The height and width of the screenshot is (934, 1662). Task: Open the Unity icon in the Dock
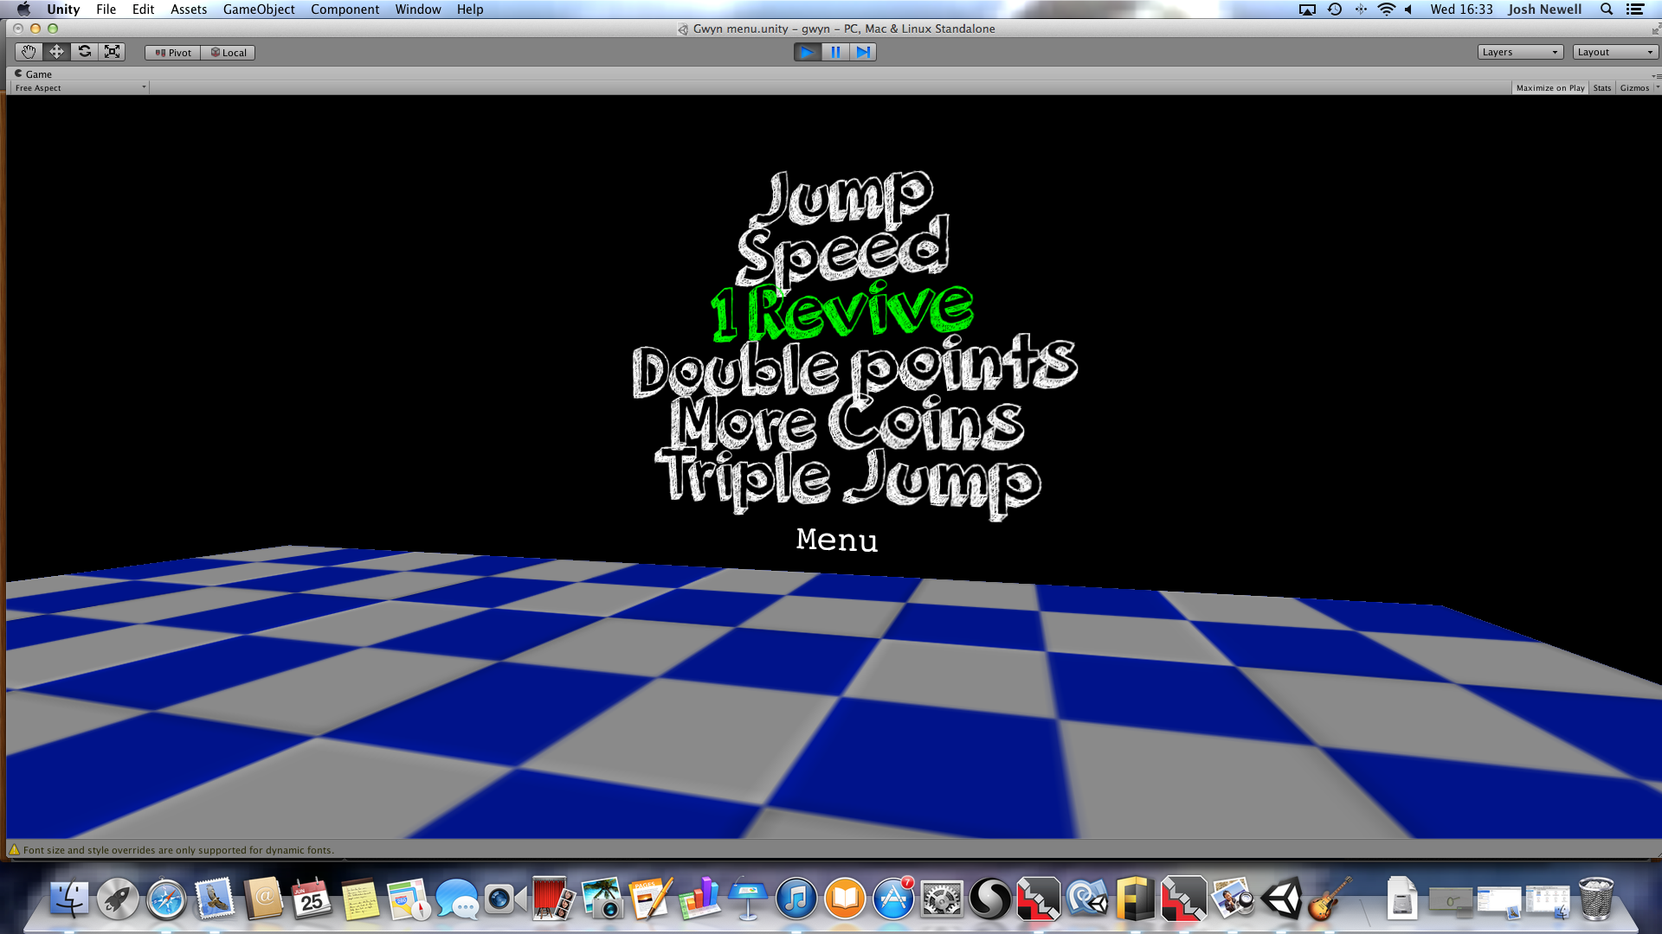point(1281,899)
